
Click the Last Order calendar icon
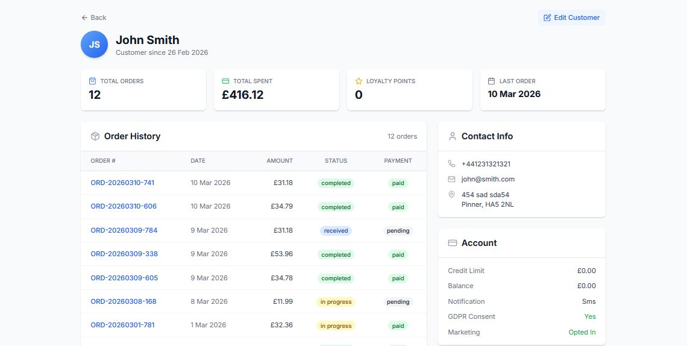click(492, 81)
